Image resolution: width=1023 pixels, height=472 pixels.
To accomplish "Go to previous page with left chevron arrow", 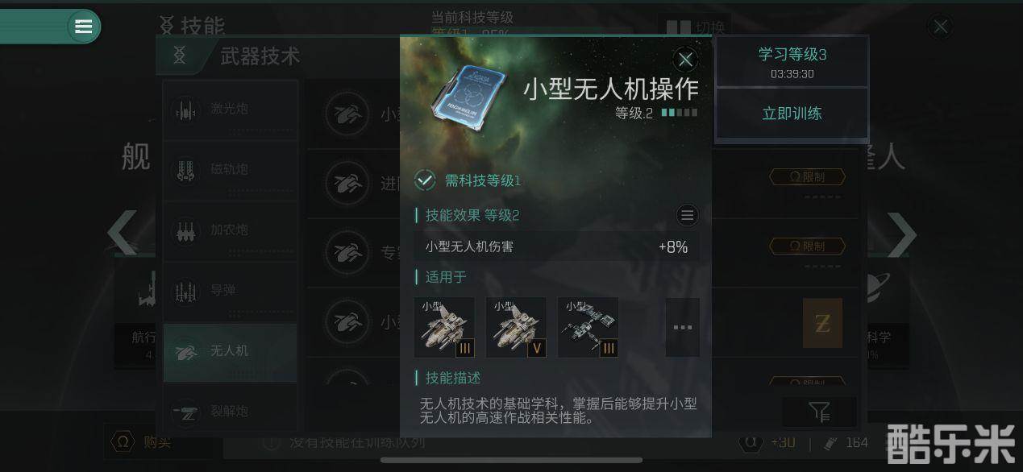I will click(122, 233).
